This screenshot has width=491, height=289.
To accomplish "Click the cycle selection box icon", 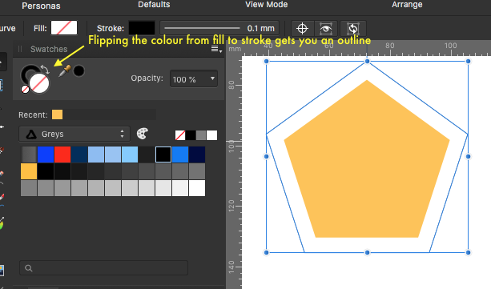I will [353, 29].
